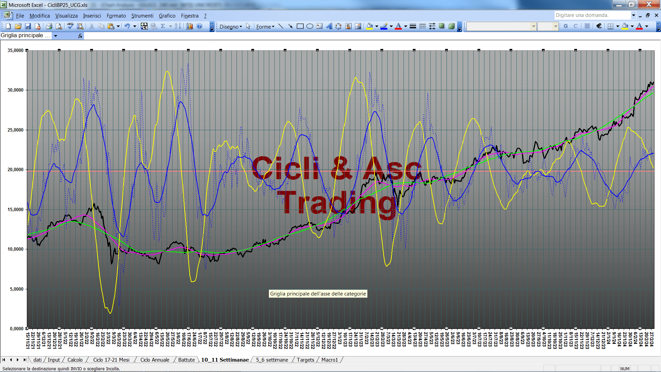Image resolution: width=661 pixels, height=372 pixels.
Task: Open Print Preview icon
Action: click(59, 26)
